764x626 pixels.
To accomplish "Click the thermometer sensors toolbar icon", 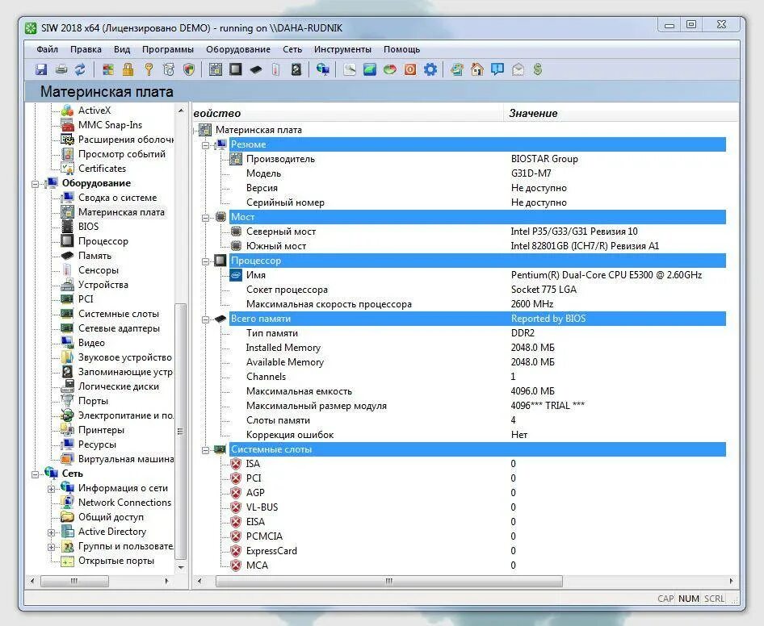I will point(275,69).
